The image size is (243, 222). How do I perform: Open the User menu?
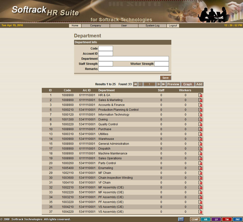(124, 26)
